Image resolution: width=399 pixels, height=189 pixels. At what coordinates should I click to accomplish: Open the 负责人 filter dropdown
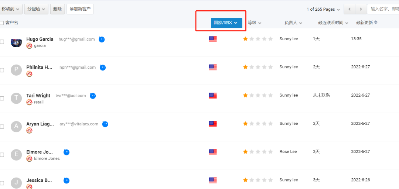click(293, 23)
